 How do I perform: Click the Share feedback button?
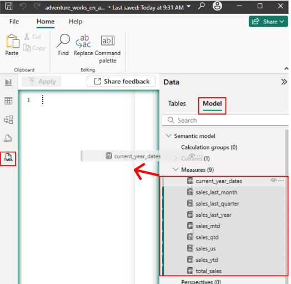click(x=121, y=81)
